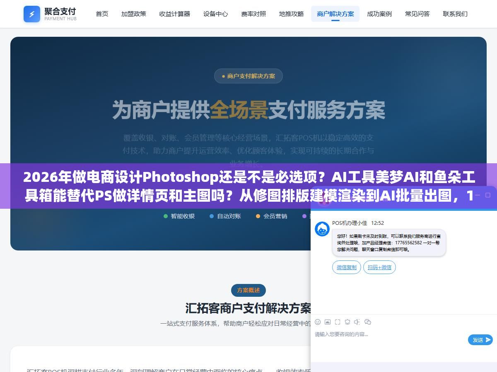The image size is (497, 372).
Task: Click the rating icon in chat toolbar
Action: [x=347, y=322]
